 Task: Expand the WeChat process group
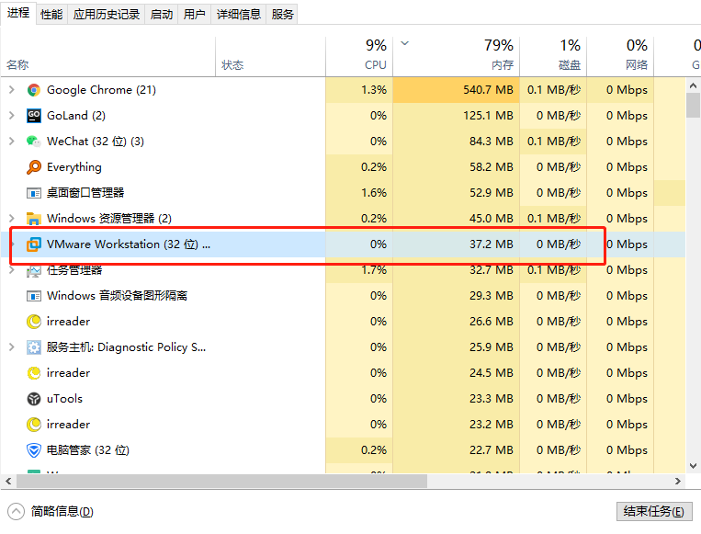(x=12, y=142)
